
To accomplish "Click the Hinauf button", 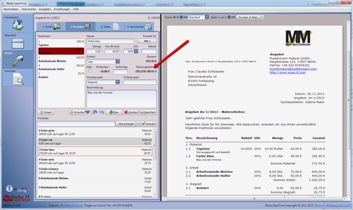I will coord(46,112).
